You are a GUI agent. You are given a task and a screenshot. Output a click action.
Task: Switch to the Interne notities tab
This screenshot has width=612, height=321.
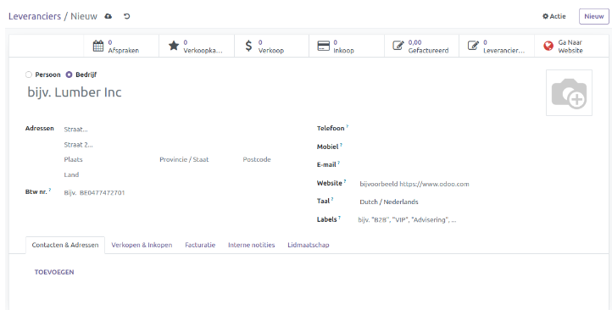tap(252, 245)
